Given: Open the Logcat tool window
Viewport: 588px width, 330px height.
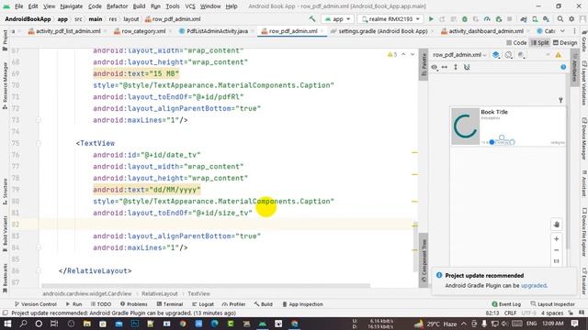Looking at the screenshot, I should (202, 304).
